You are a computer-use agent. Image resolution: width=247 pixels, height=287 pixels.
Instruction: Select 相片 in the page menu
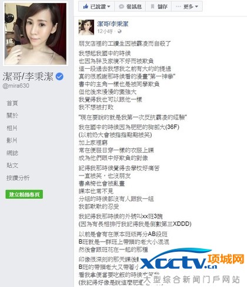pos(12,128)
